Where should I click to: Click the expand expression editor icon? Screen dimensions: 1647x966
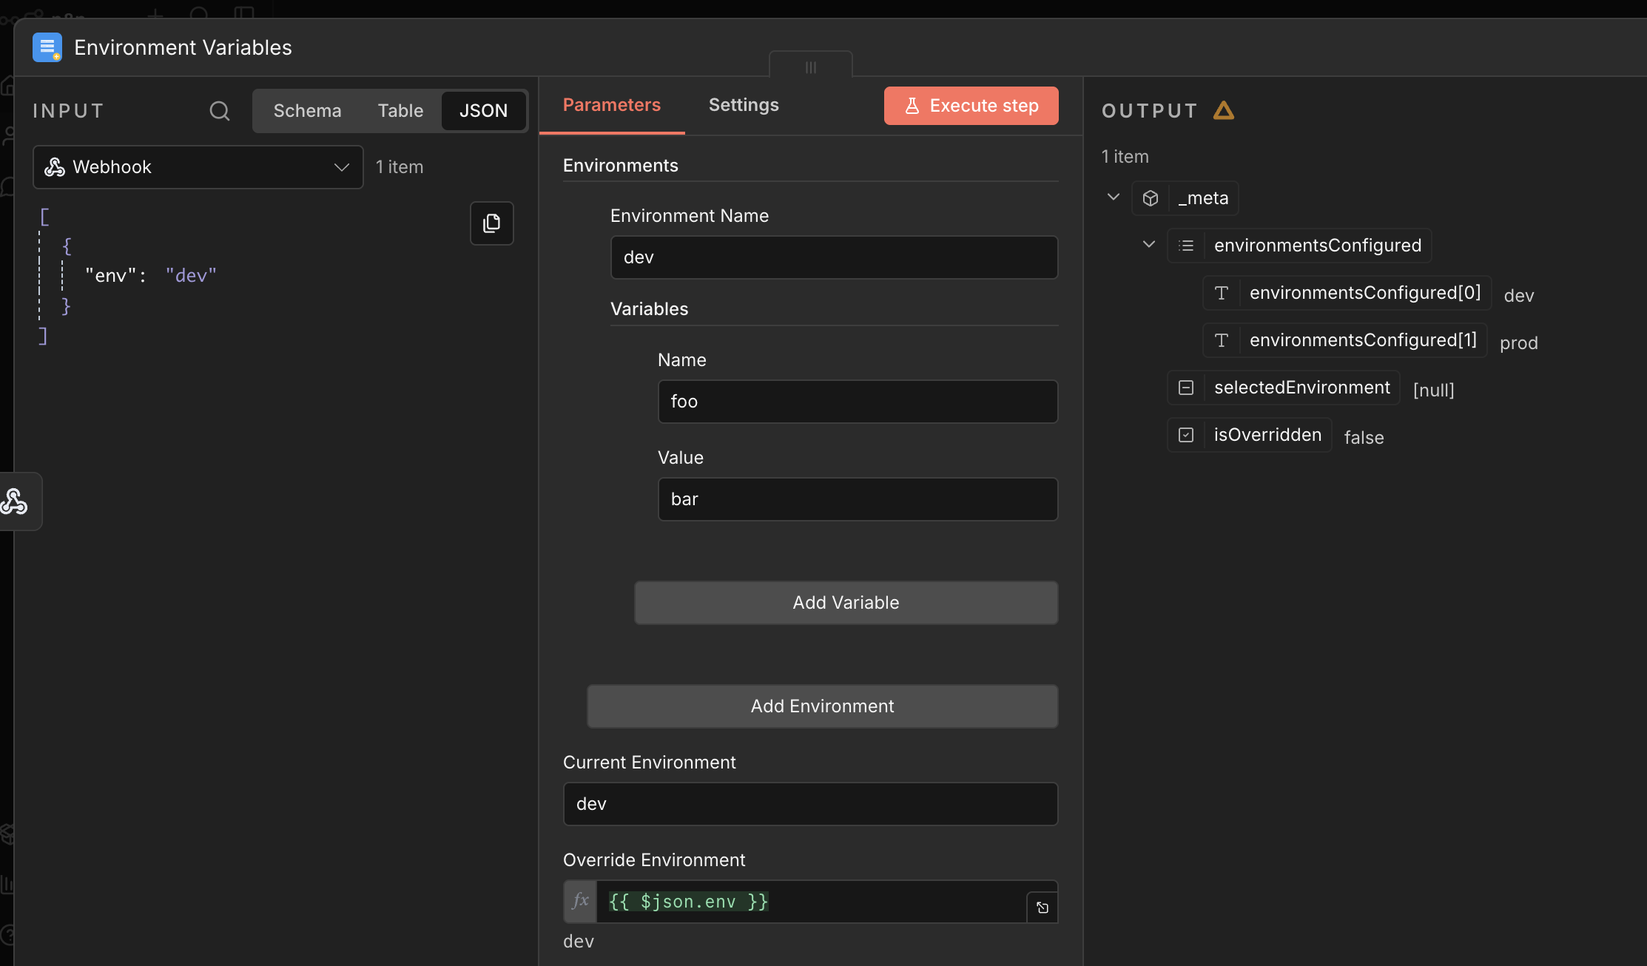tap(1042, 908)
